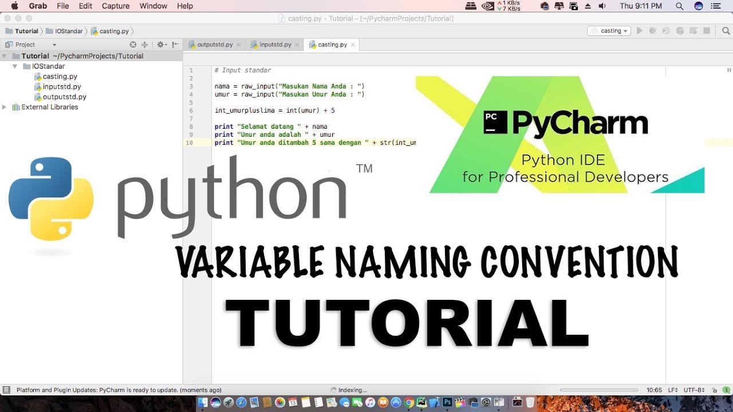Launch Safari from the Dock
The height and width of the screenshot is (412, 733).
241,403
